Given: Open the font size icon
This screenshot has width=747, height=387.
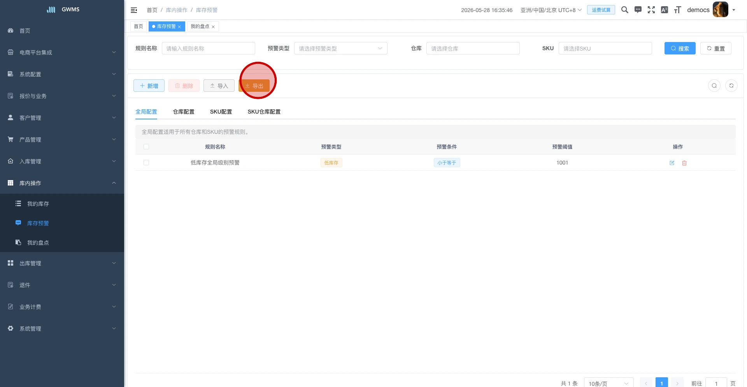Looking at the screenshot, I should pyautogui.click(x=677, y=10).
